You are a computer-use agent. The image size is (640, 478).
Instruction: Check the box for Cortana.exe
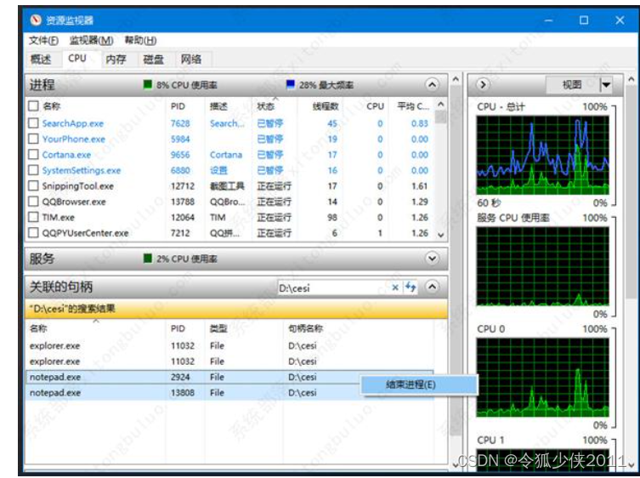tap(33, 155)
